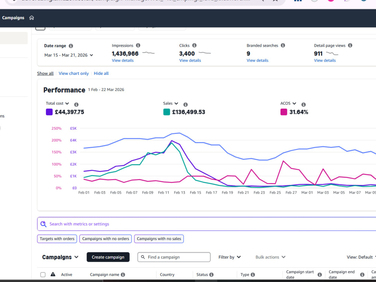Apply Campaigns with no orders chip
This screenshot has height=282, width=376.
106,239
